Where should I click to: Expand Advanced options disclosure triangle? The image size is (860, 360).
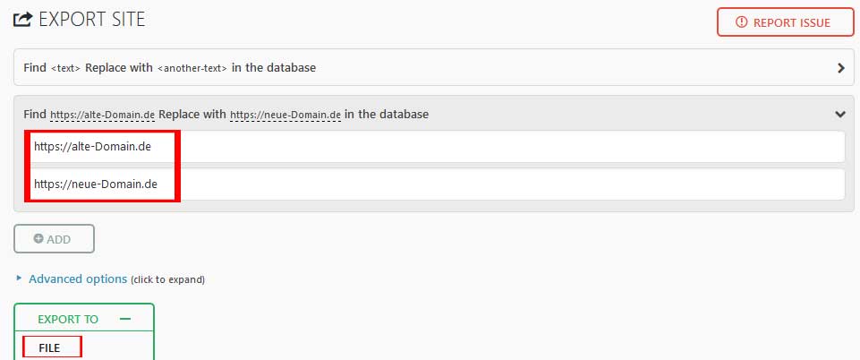click(20, 279)
